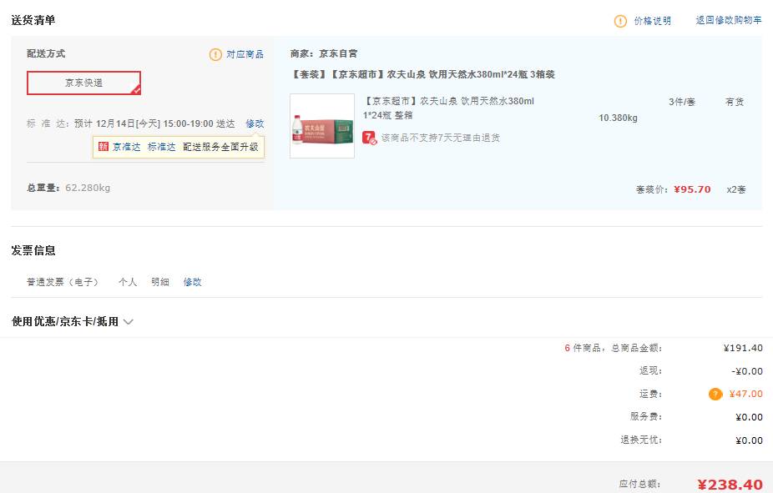Viewport: 773px width, 493px height.
Task: Click the 7-day no-return icon
Action: click(x=370, y=138)
